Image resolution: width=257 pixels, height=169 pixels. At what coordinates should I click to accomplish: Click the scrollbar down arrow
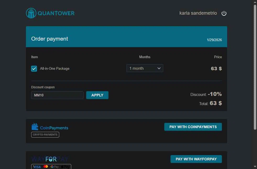click(255, 167)
